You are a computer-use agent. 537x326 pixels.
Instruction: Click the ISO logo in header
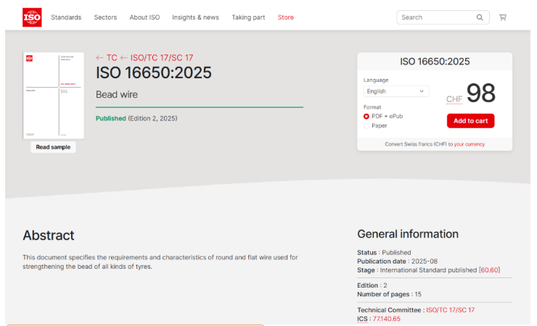pyautogui.click(x=32, y=17)
